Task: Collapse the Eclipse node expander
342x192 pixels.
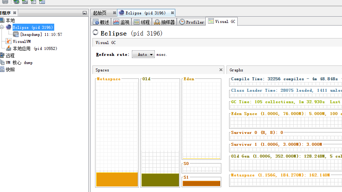Action: tap(1, 27)
